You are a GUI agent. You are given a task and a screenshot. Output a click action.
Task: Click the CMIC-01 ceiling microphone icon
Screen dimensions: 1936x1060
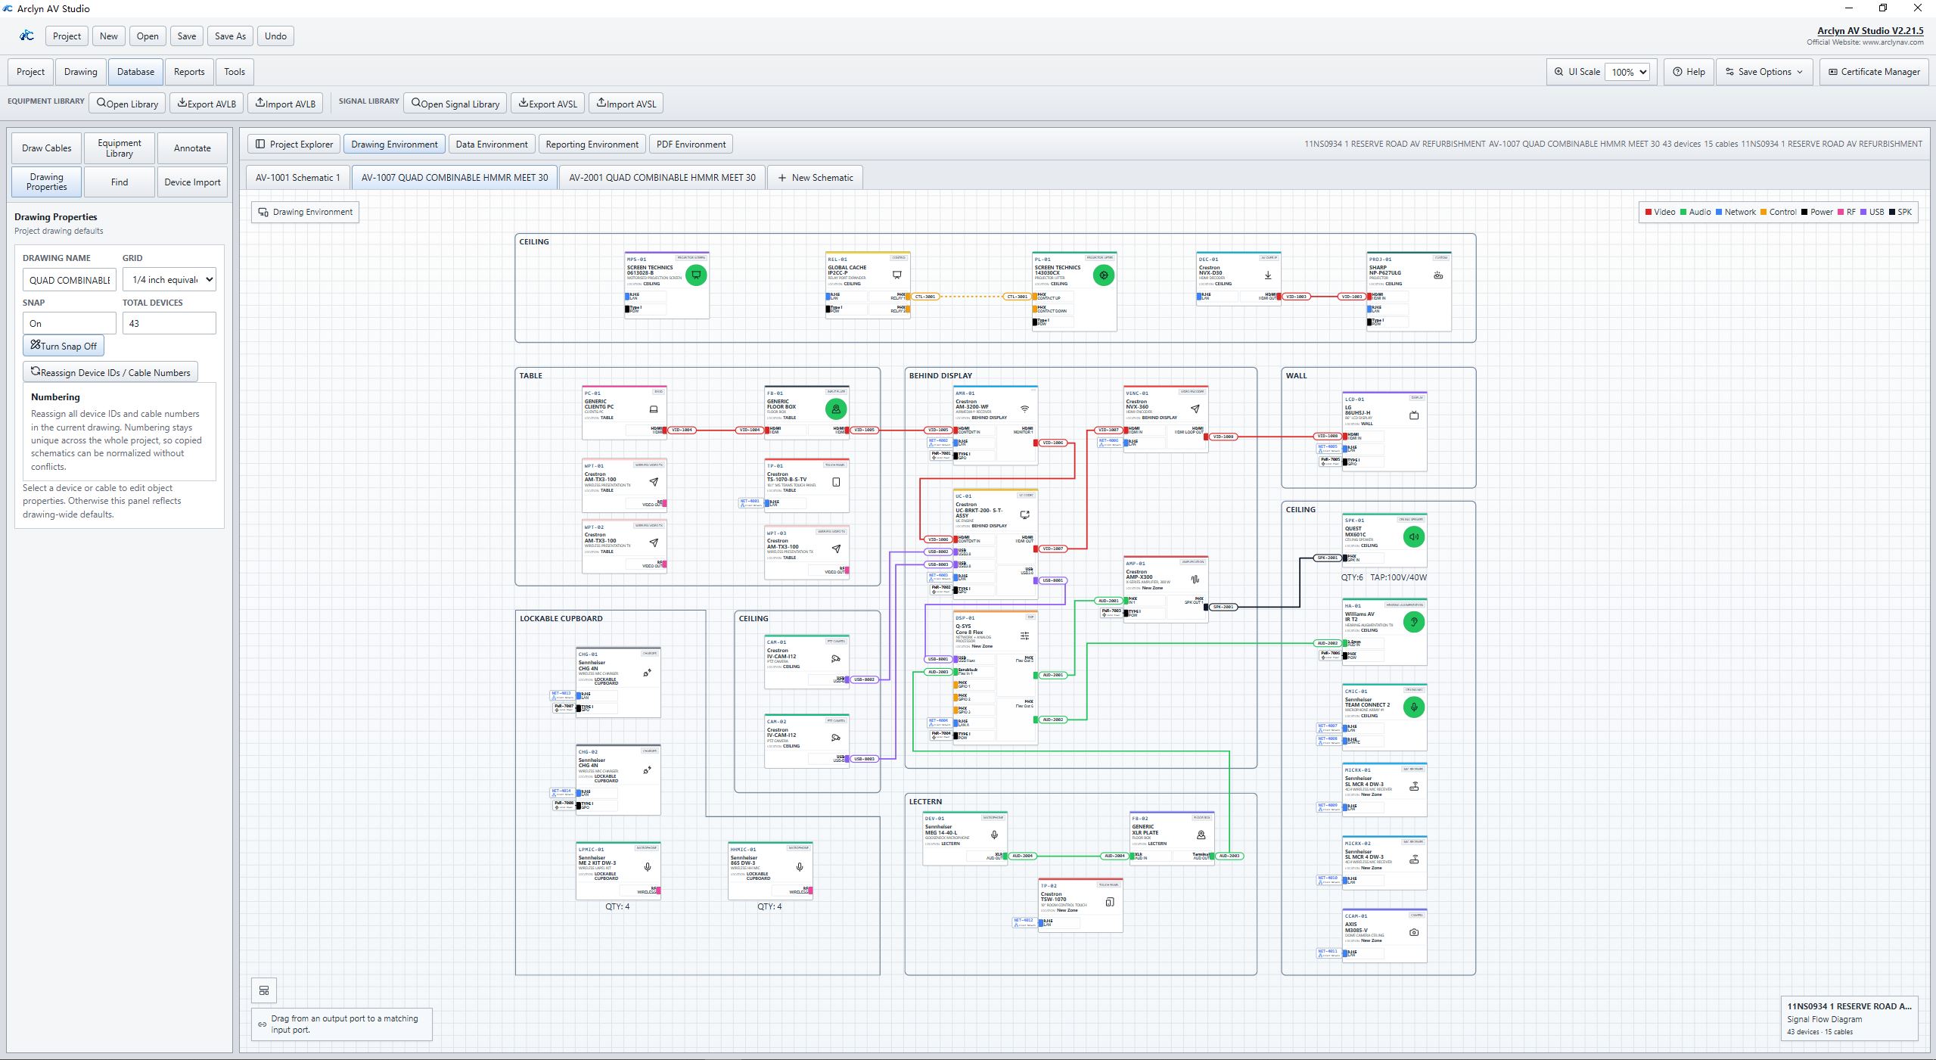tap(1414, 707)
